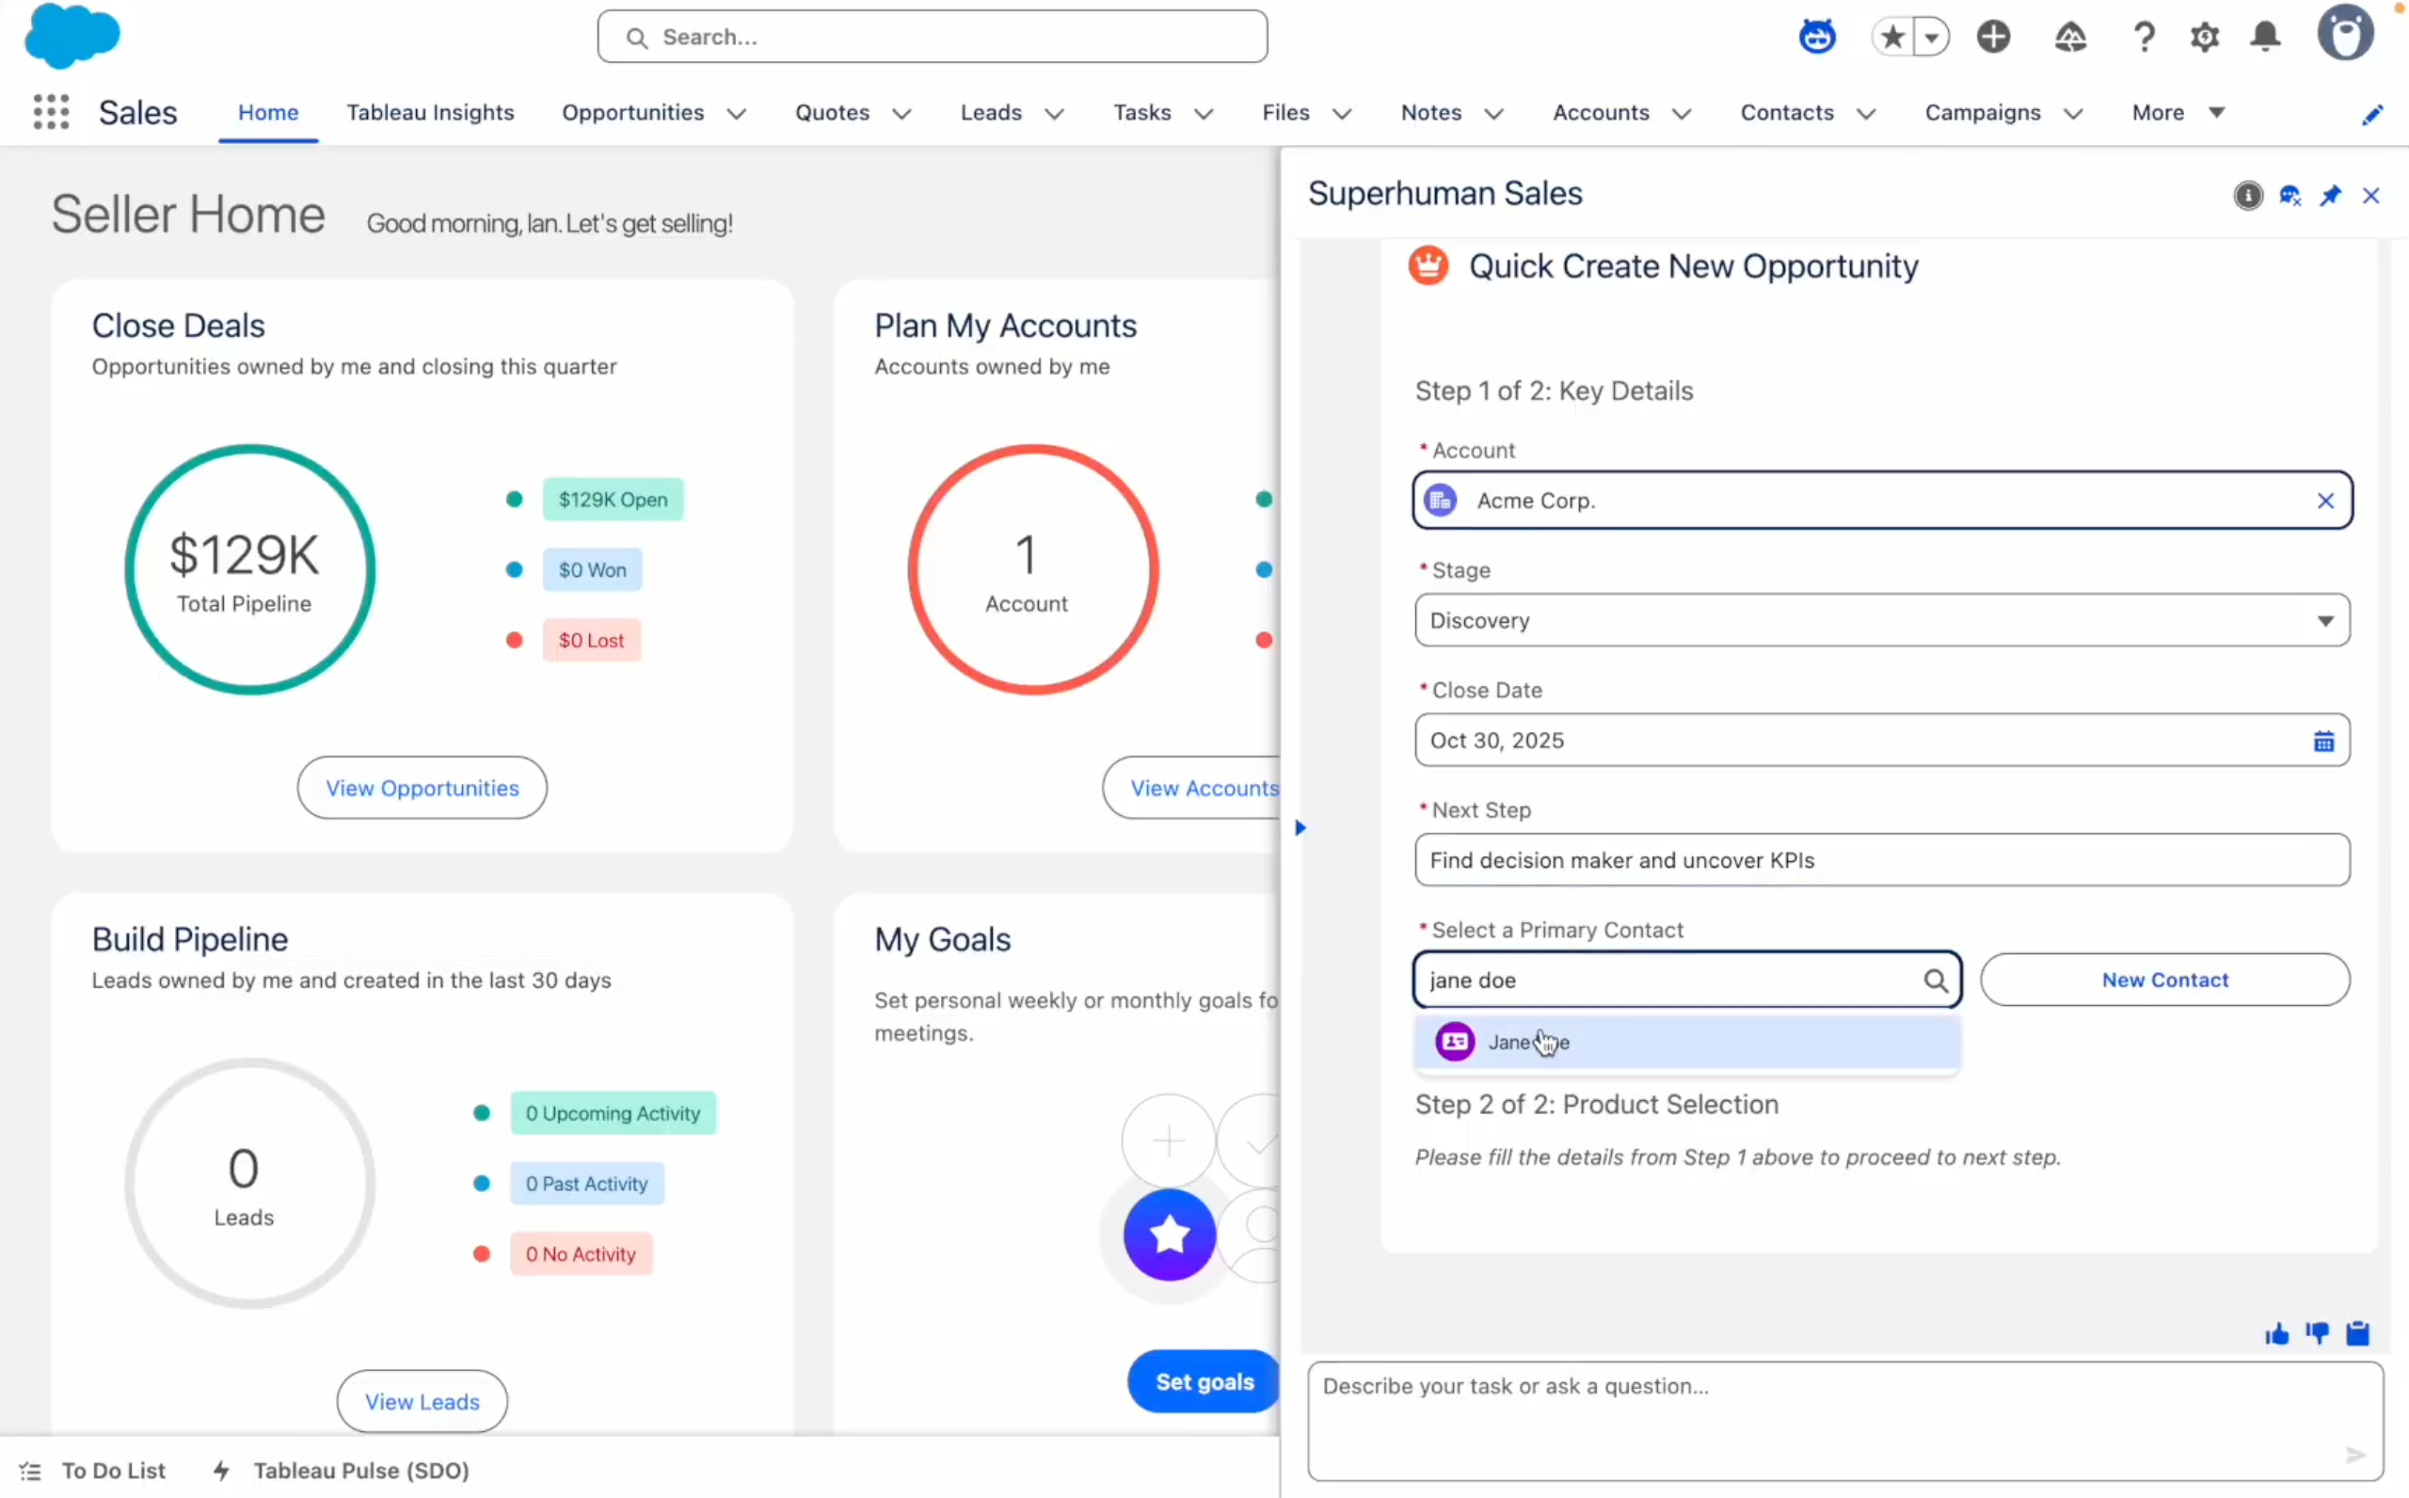Viewport: 2409px width, 1498px height.
Task: Click the Next Step text field
Action: pos(1881,860)
